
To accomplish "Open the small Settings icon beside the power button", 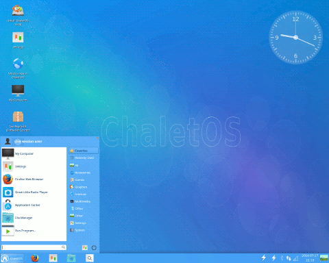I will click(85, 247).
